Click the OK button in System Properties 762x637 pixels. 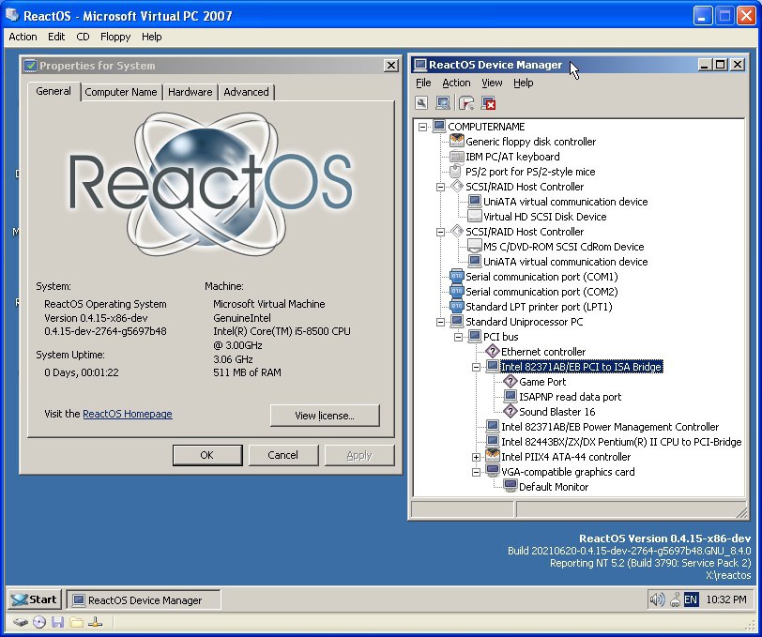coord(207,455)
